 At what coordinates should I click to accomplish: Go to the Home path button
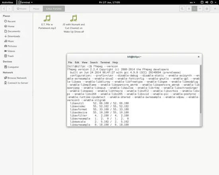[22, 9]
